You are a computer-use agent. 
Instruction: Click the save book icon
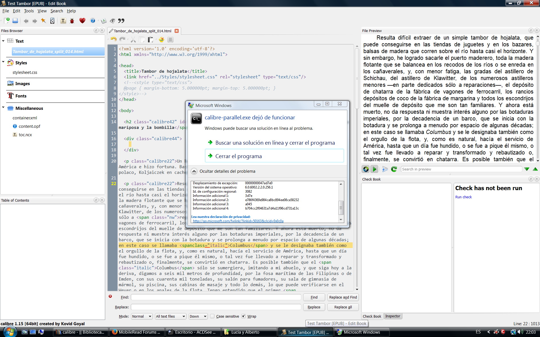pyautogui.click(x=15, y=21)
